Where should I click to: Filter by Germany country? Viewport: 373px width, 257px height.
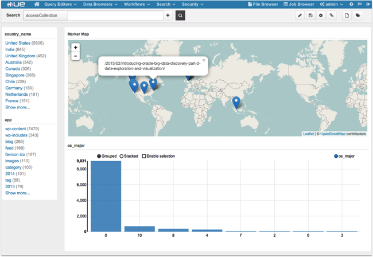14,88
